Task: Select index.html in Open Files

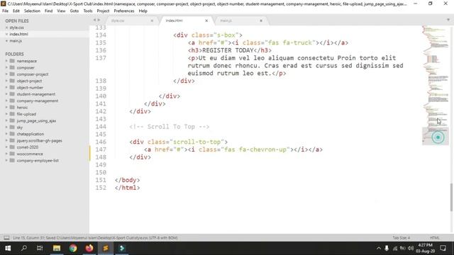Action: (x=19, y=35)
